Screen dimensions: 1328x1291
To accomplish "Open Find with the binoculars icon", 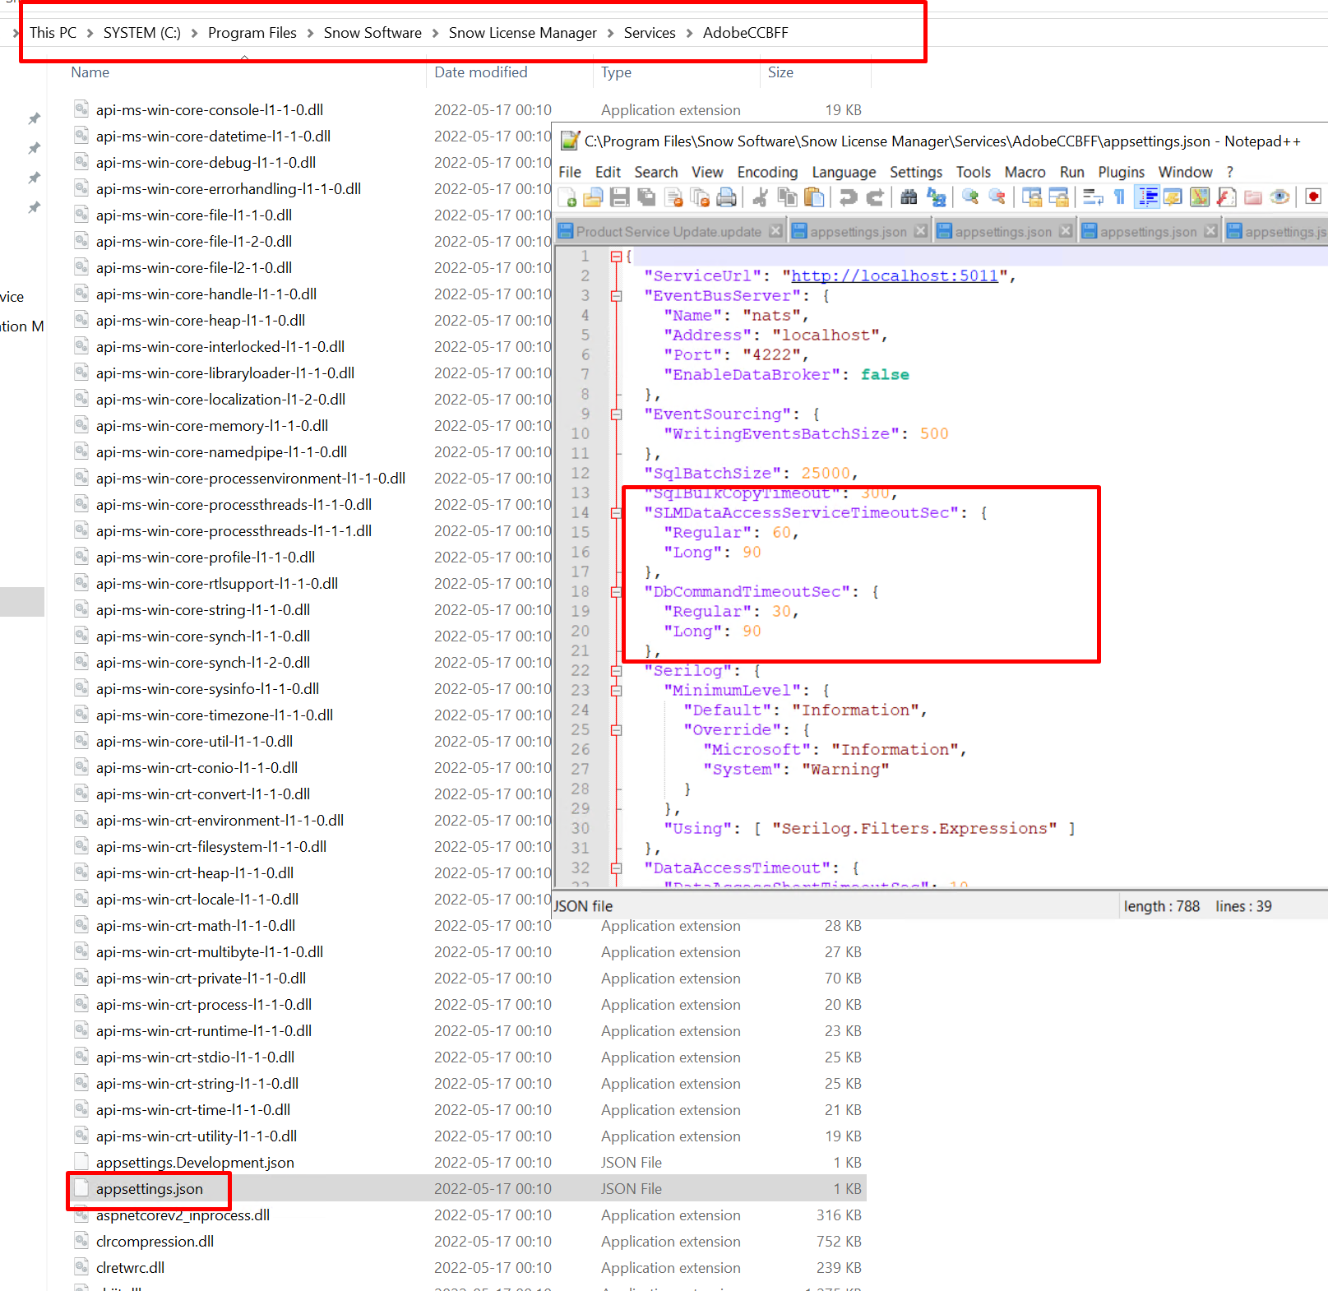I will 909,197.
